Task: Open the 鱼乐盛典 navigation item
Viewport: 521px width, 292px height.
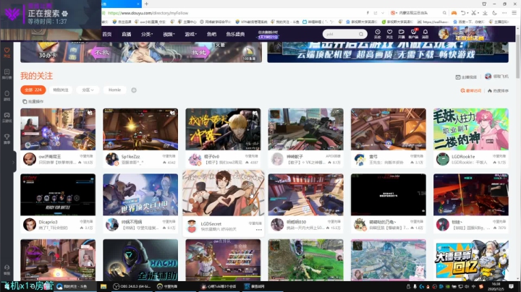Action: point(235,34)
